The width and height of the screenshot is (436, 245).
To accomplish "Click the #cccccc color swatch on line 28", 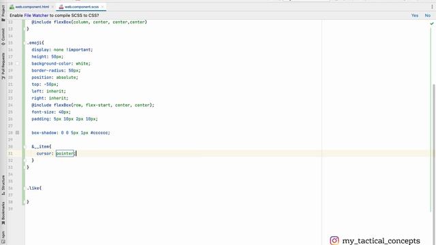I will [x=17, y=133].
